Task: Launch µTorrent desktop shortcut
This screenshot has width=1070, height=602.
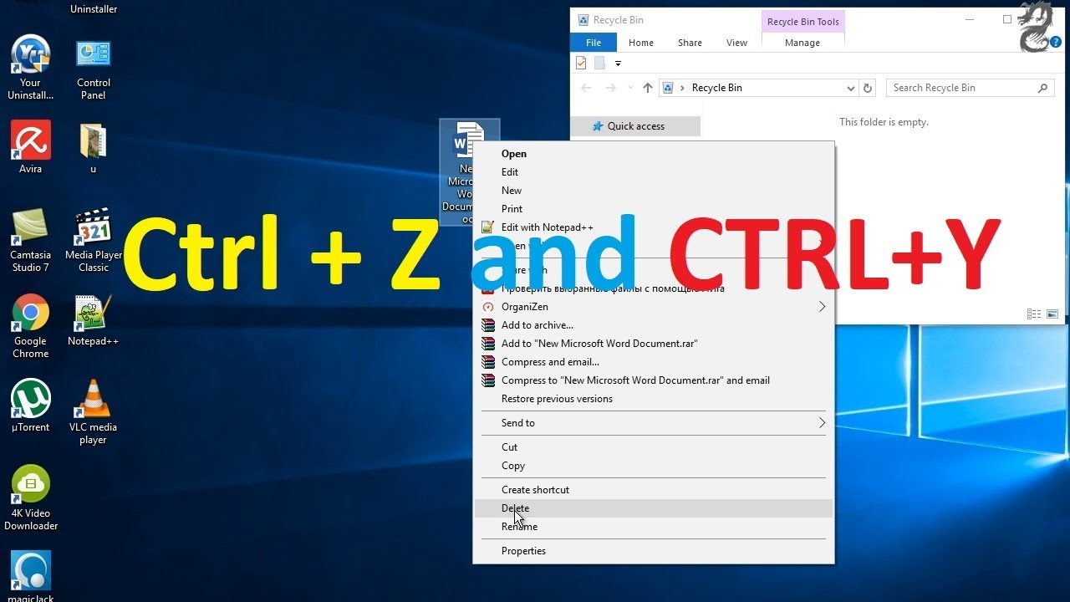Action: tap(31, 406)
